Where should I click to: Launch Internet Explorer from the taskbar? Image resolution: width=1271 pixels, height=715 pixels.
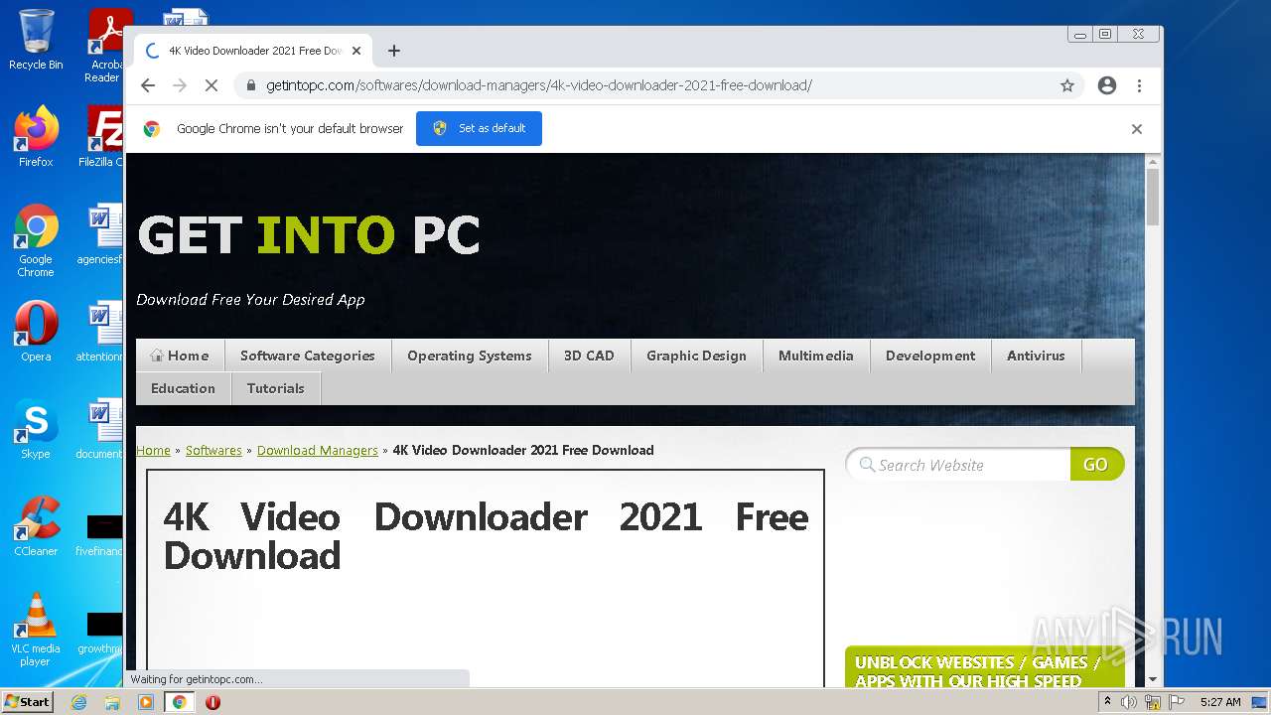pos(79,702)
